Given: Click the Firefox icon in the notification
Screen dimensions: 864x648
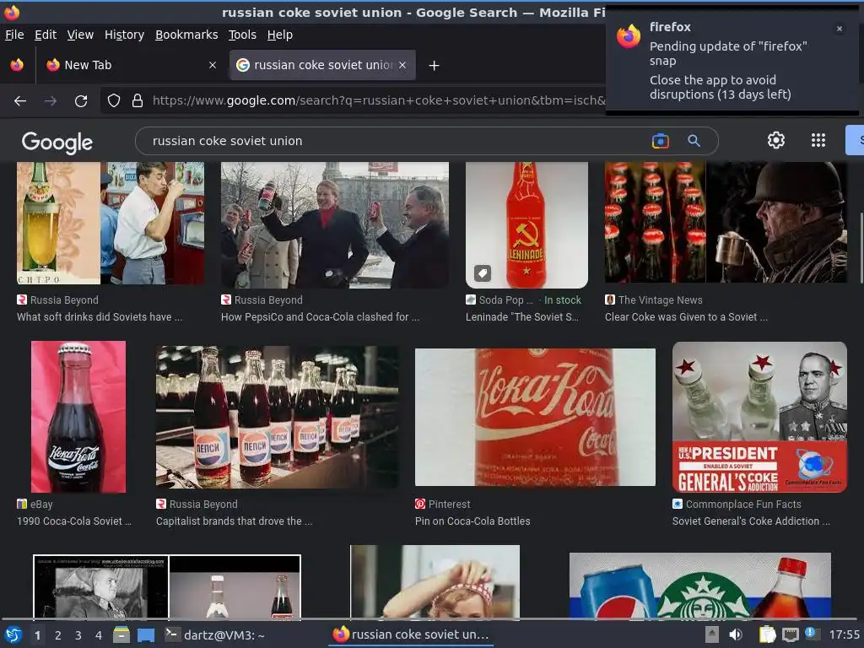Looking at the screenshot, I should coord(629,35).
